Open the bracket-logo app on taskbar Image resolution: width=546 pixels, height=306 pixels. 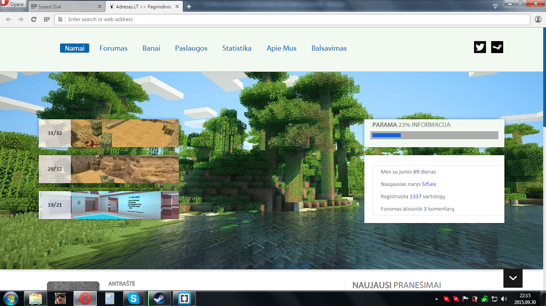tap(184, 298)
